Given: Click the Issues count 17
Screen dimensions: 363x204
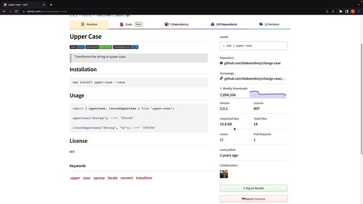Looking at the screenshot, I should coord(222,140).
